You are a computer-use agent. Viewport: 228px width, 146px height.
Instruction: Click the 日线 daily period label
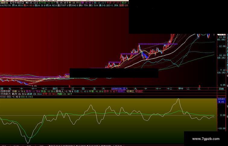coord(221,89)
